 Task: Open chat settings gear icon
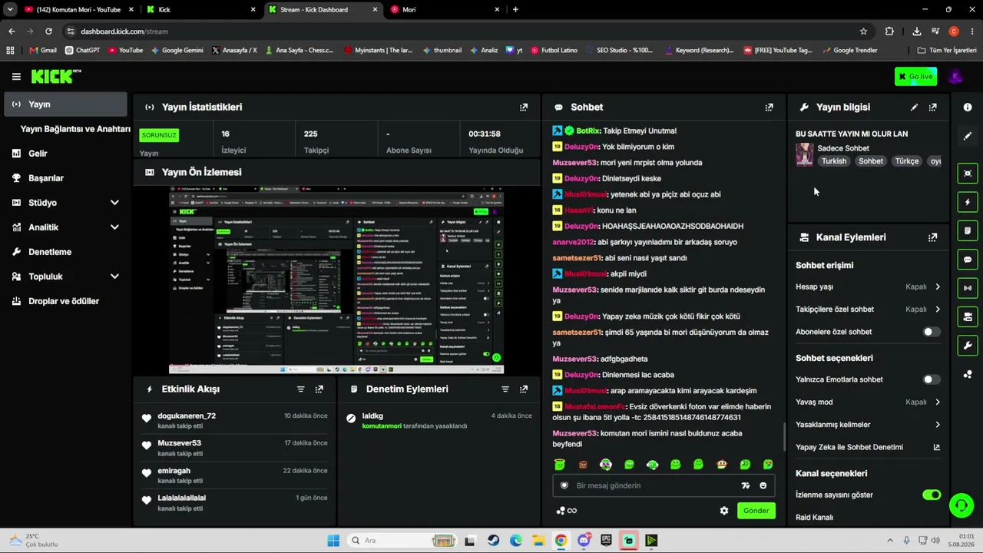(x=723, y=511)
